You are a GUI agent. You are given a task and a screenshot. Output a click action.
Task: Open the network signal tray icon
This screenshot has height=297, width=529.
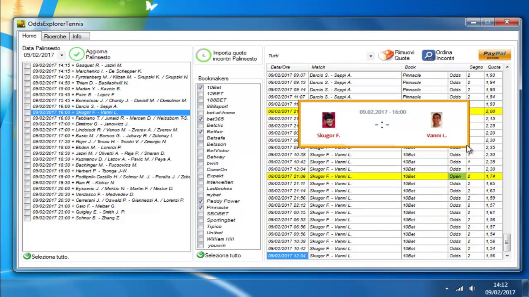pyautogui.click(x=459, y=289)
